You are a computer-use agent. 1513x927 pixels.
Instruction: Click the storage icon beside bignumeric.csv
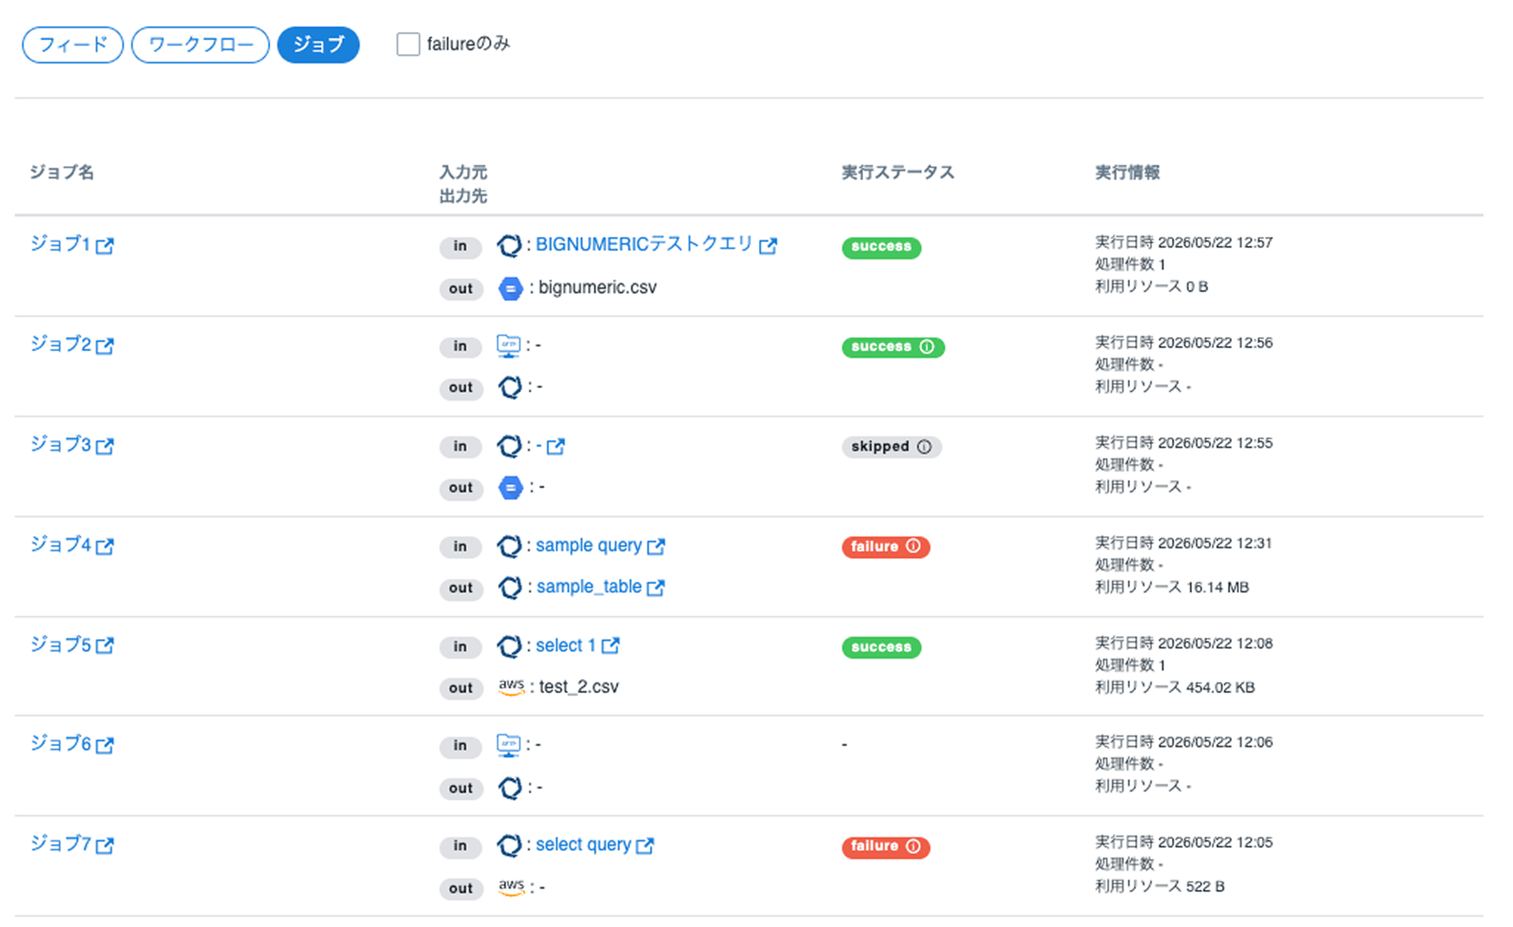[510, 289]
